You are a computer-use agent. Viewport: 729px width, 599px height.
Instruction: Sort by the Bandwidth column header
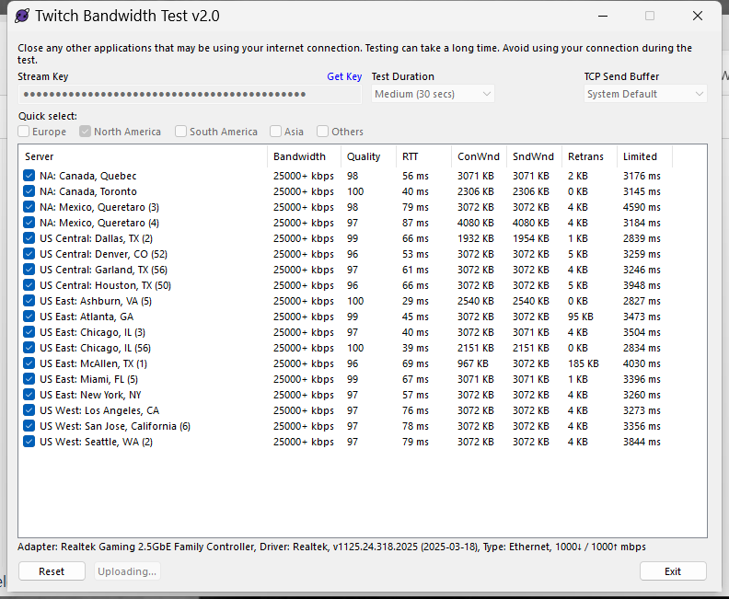[304, 156]
